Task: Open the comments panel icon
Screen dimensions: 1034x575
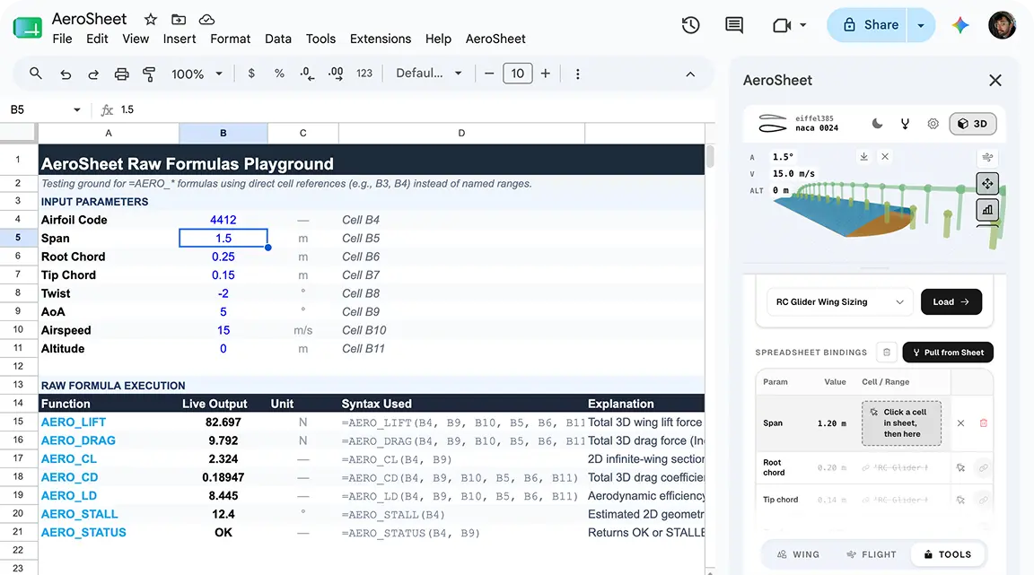Action: pyautogui.click(x=734, y=25)
